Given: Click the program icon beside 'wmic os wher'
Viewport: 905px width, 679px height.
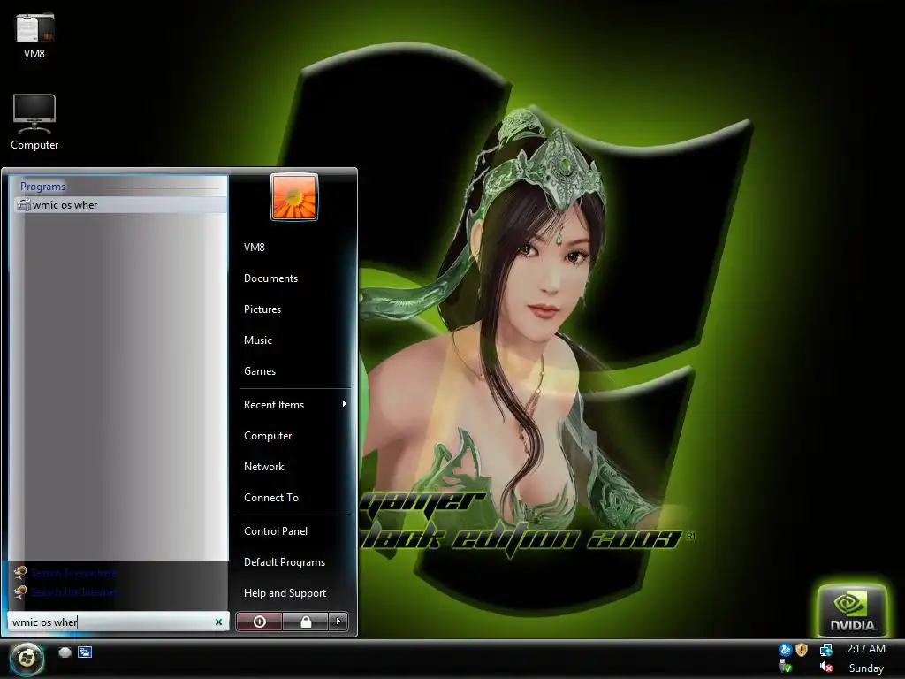Looking at the screenshot, I should pos(24,205).
